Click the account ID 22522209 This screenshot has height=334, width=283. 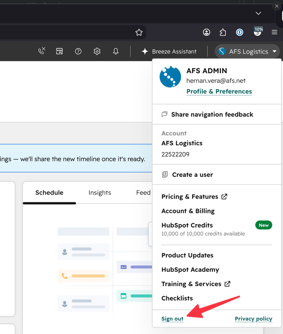tap(175, 155)
